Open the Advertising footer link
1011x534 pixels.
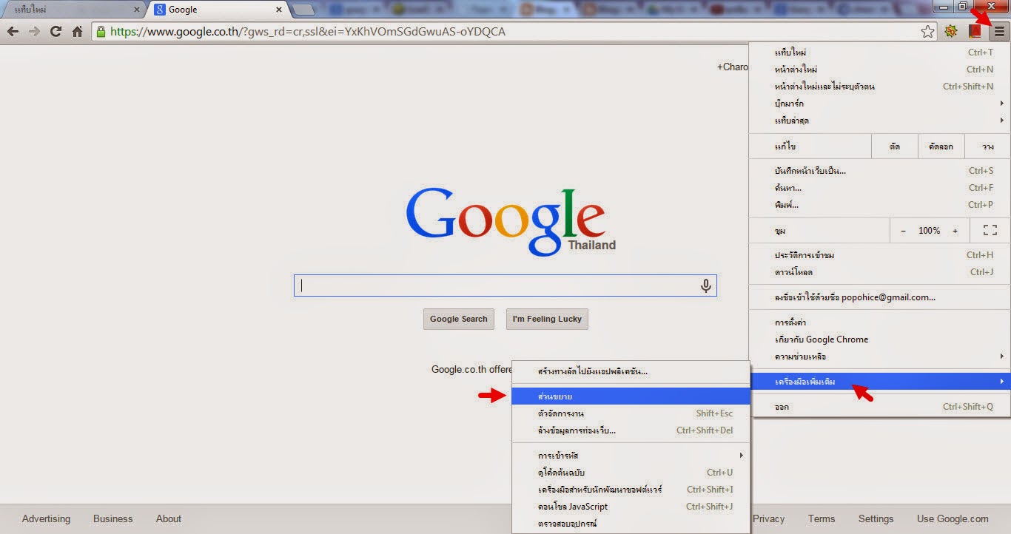pyautogui.click(x=46, y=518)
